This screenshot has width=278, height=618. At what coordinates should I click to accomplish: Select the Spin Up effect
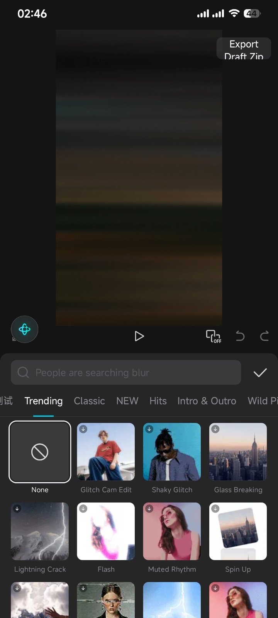[238, 531]
